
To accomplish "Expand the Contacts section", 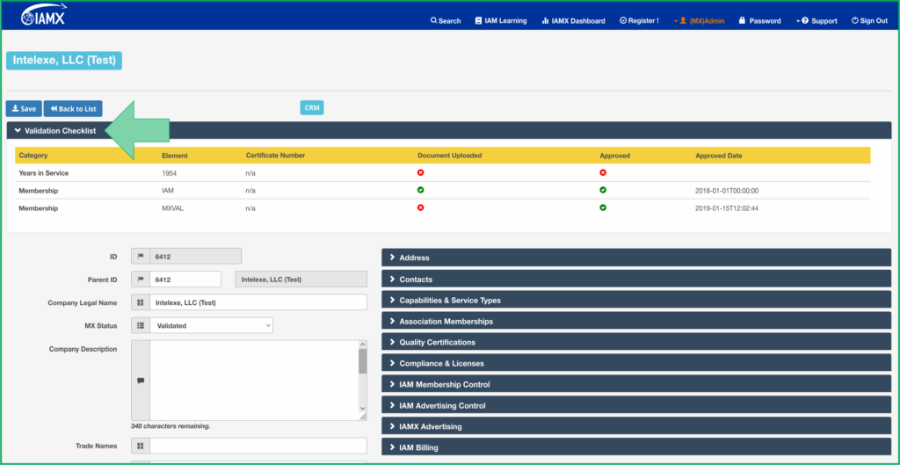I will pyautogui.click(x=636, y=279).
